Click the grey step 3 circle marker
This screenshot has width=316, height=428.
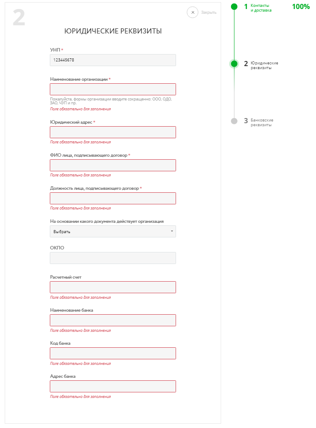[234, 121]
